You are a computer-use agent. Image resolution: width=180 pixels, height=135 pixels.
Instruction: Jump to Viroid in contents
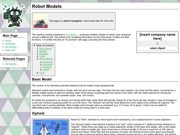(42, 56)
